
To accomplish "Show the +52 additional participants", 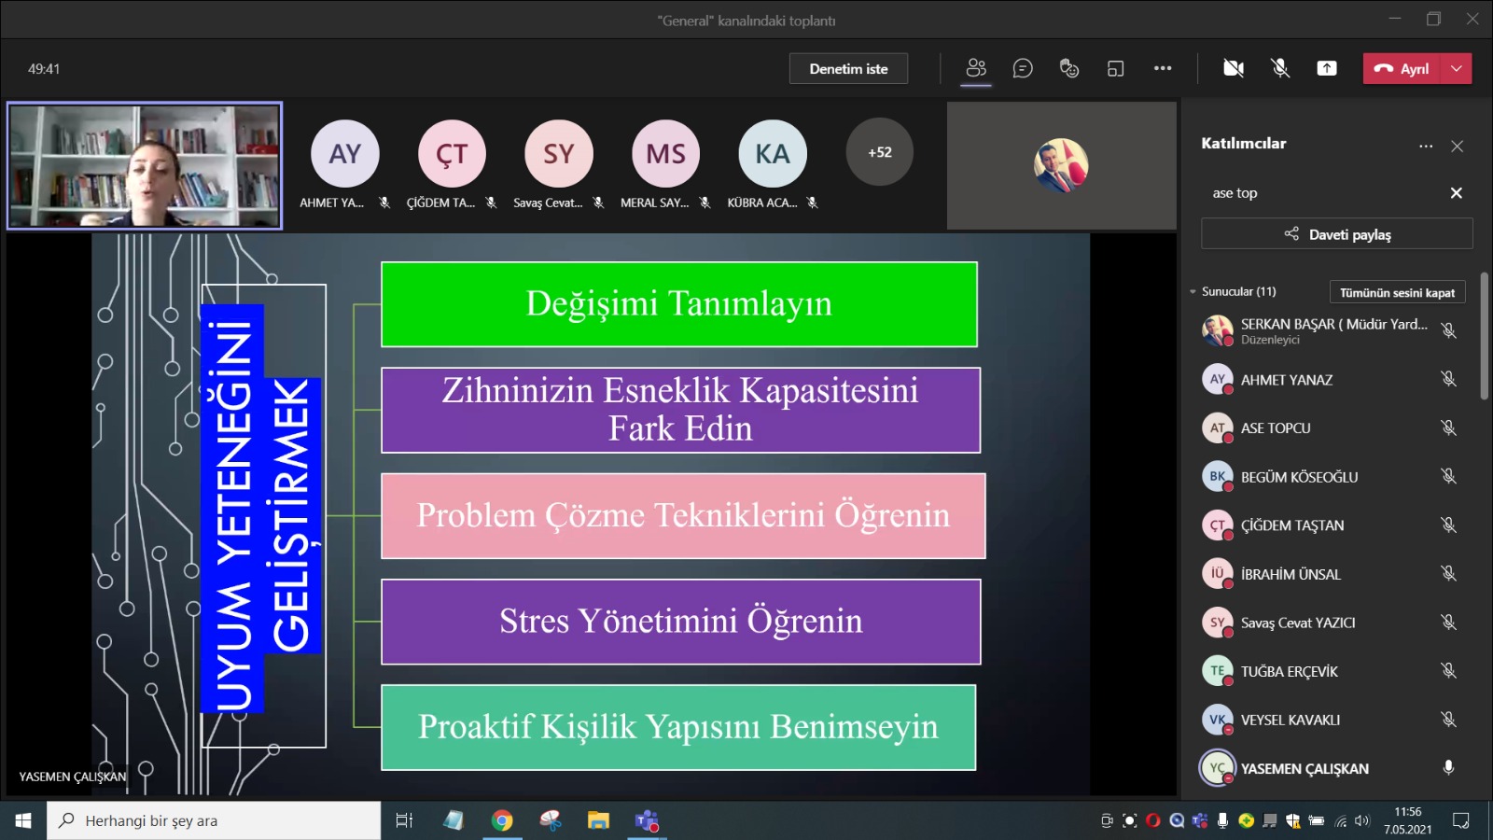I will click(x=880, y=152).
